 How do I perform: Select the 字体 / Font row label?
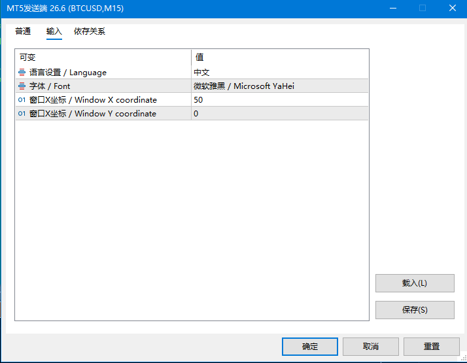[x=50, y=86]
